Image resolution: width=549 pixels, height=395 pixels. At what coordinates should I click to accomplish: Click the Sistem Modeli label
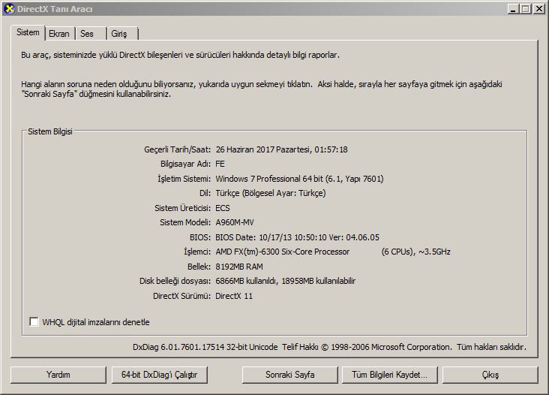[x=185, y=222]
